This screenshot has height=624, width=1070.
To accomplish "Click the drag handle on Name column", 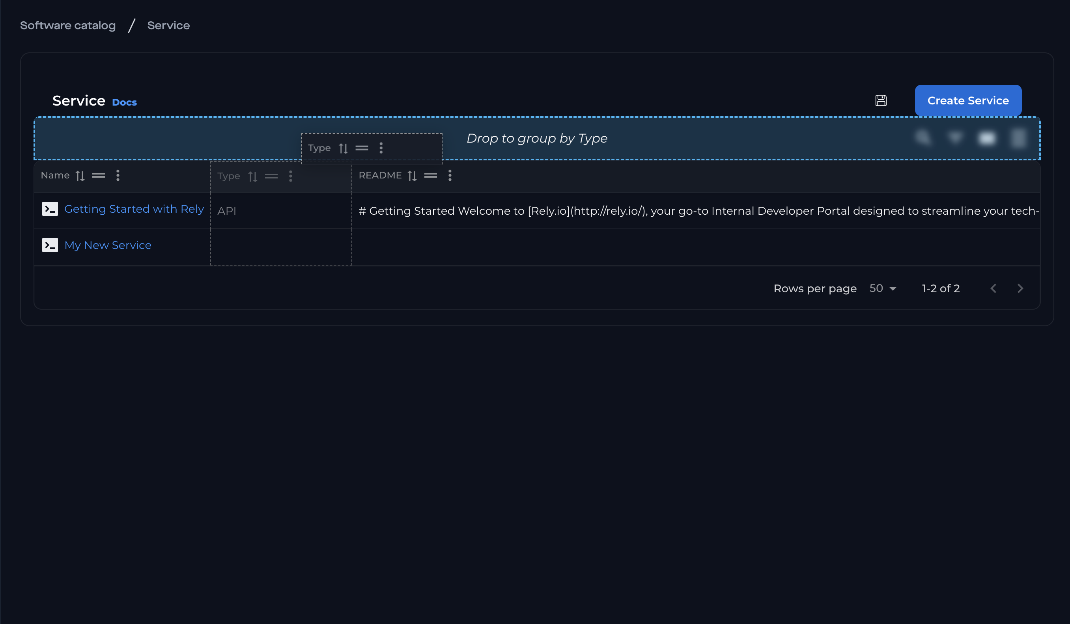I will pyautogui.click(x=99, y=176).
